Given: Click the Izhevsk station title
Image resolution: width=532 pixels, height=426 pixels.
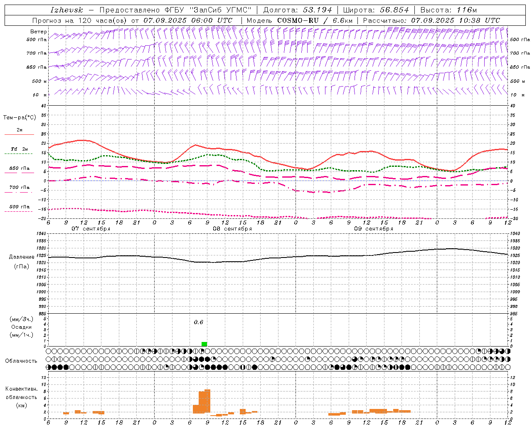Looking at the screenshot, I should click(x=66, y=10).
